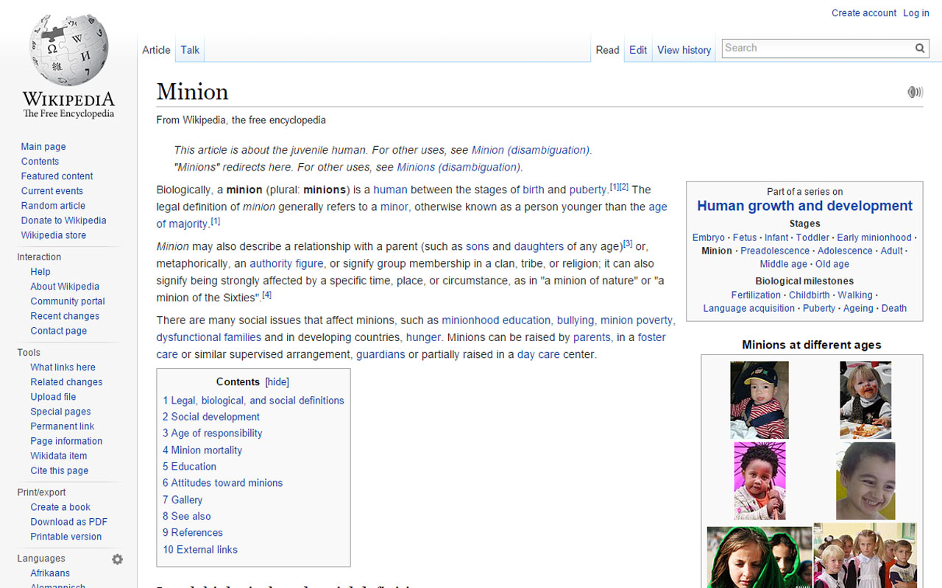Open Community portal link
This screenshot has height=588, width=942.
68,301
